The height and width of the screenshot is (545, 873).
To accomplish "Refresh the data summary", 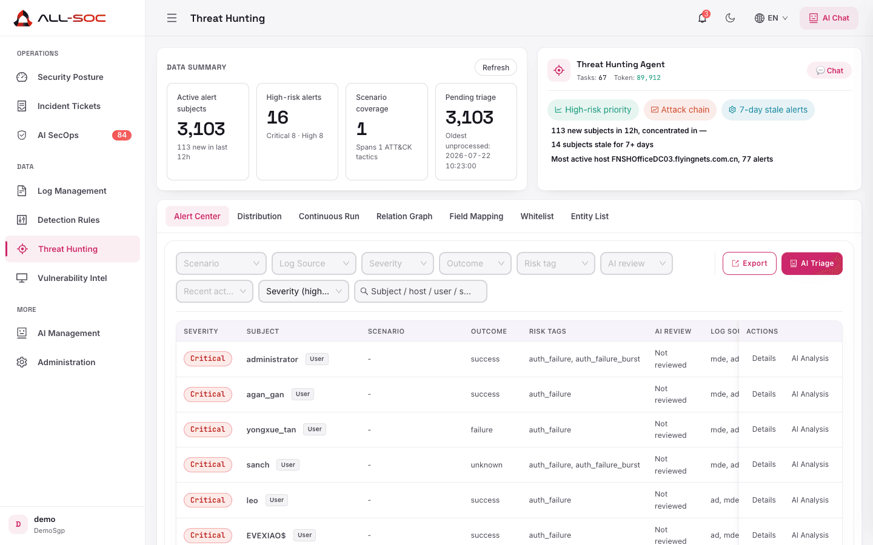I will [496, 67].
